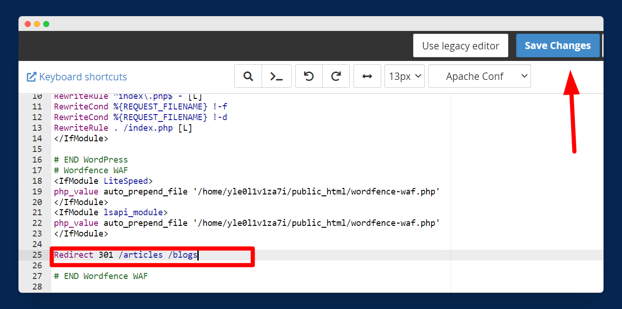Click the 'RewriteRule . /index.php [L]' line
622x309 pixels.
click(123, 128)
